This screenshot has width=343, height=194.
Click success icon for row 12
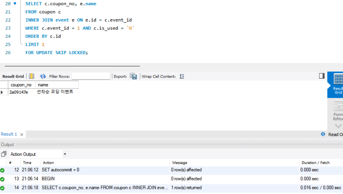click(2, 170)
